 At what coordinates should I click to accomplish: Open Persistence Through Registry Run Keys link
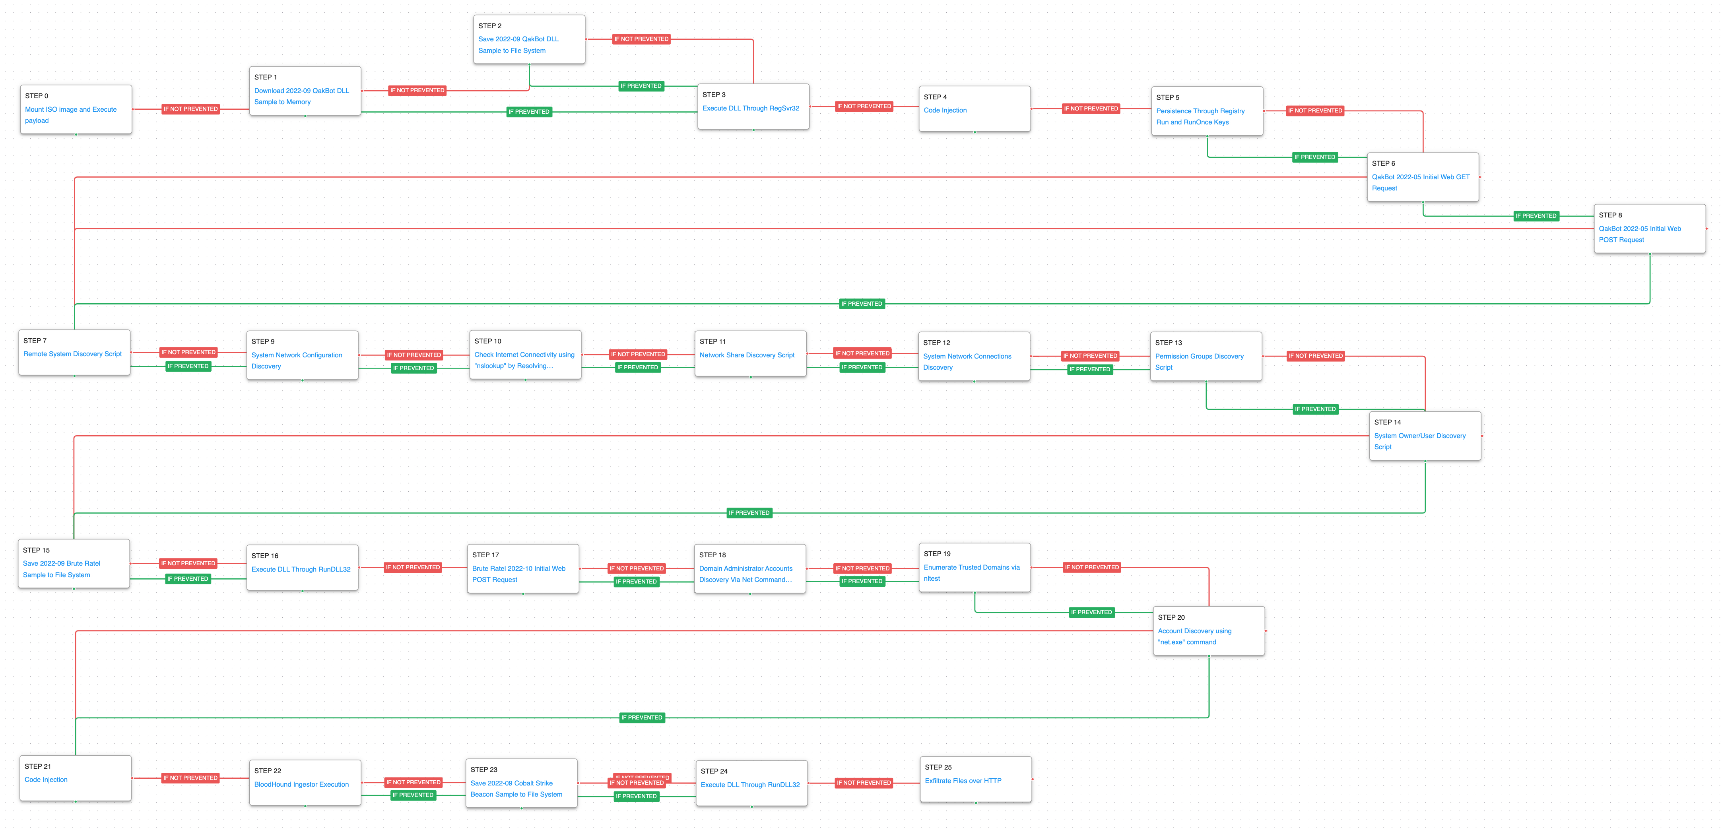click(1200, 111)
